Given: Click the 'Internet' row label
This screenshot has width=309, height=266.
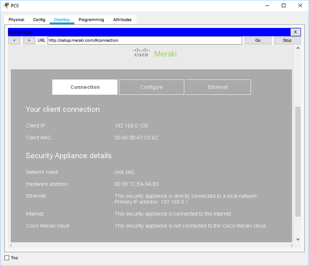Looking at the screenshot, I should point(35,214).
